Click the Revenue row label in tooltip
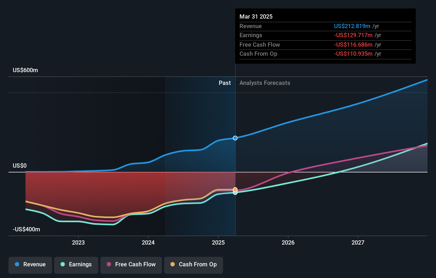 [251, 26]
